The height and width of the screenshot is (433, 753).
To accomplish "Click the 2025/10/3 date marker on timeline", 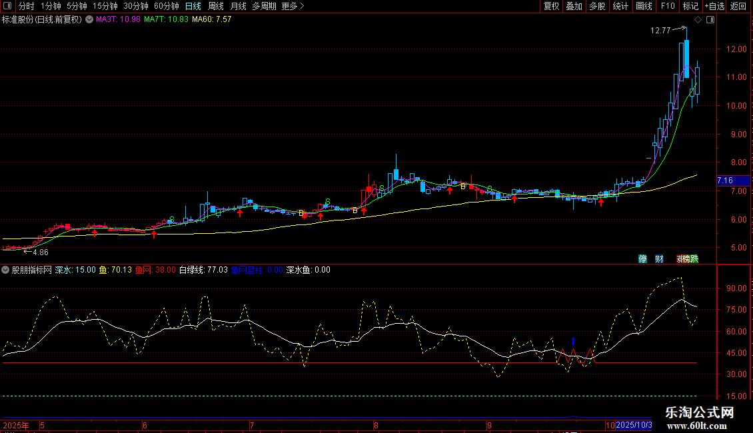I will pyautogui.click(x=634, y=425).
